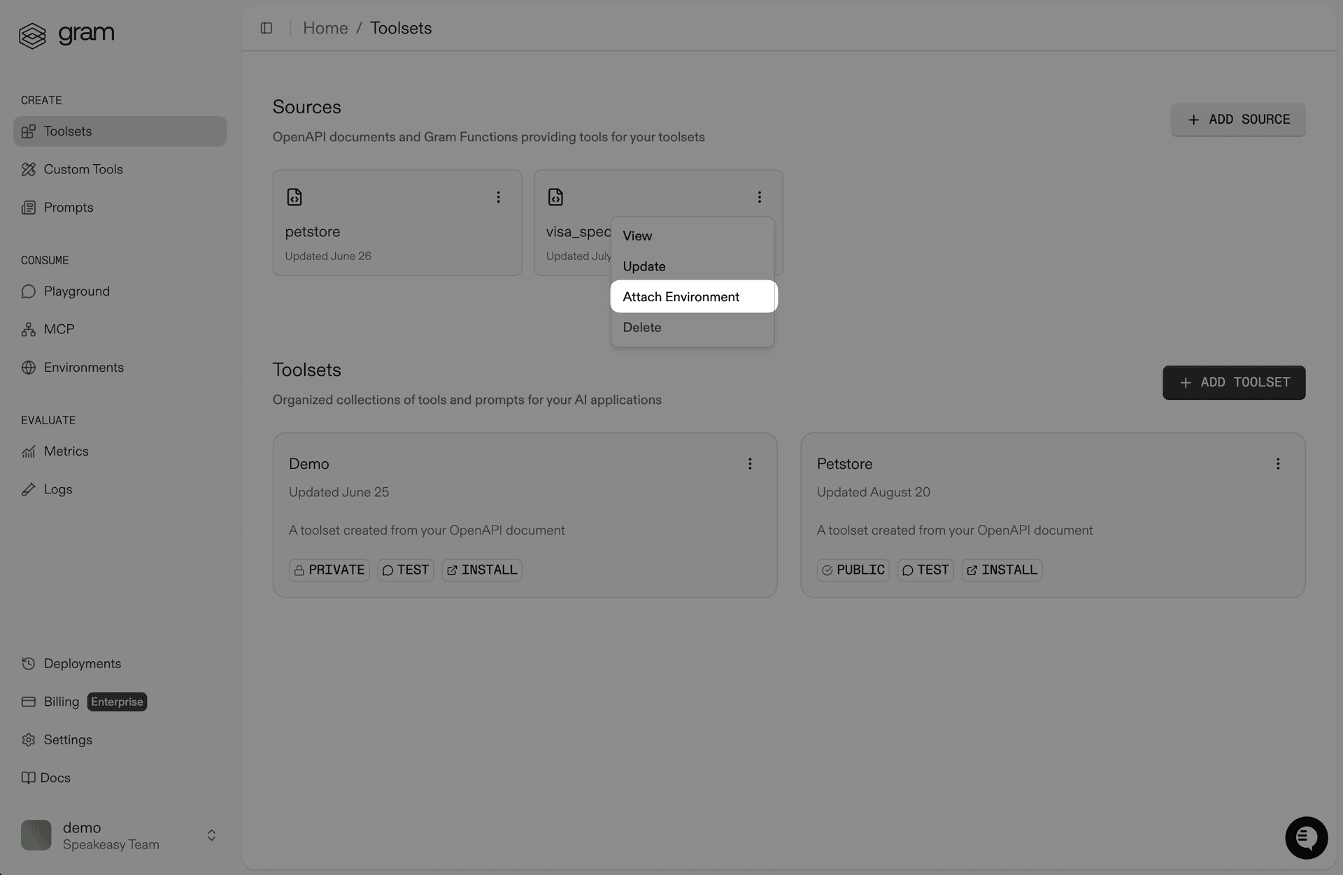Open the Demo toolset options menu
Screen dimensions: 1343x875
click(750, 463)
